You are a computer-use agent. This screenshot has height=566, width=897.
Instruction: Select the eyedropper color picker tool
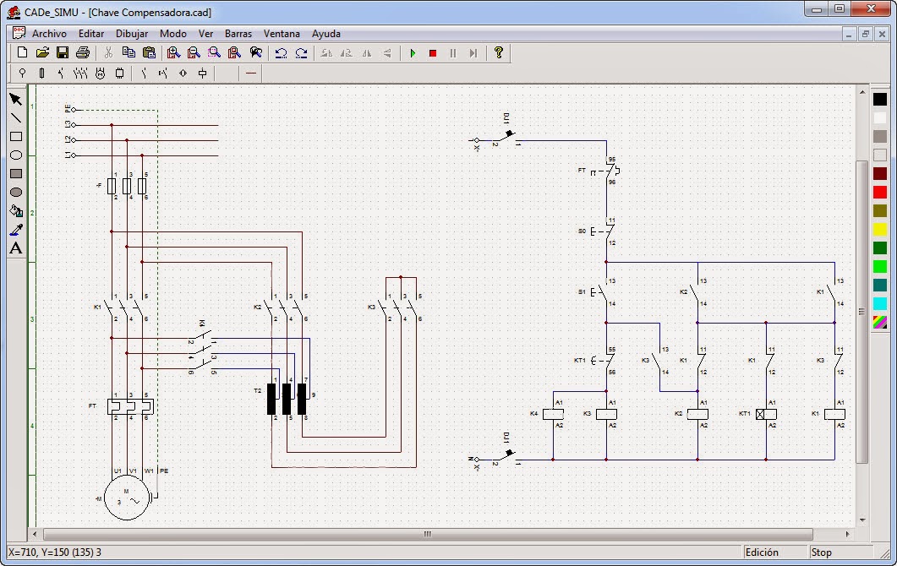click(x=16, y=229)
